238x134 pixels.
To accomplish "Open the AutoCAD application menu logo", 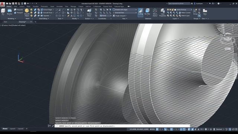I will (3, 4).
